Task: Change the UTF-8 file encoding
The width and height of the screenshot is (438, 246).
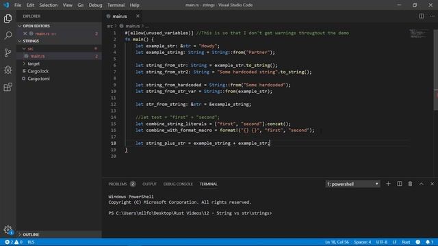Action: (382, 242)
